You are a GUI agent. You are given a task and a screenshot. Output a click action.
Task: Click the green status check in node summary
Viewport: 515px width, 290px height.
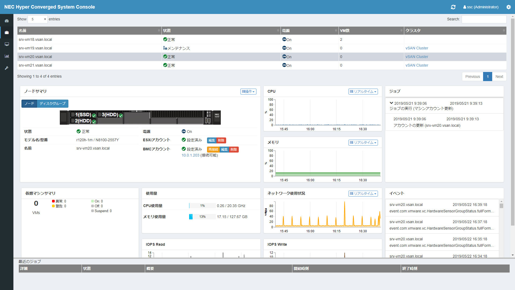(79, 131)
